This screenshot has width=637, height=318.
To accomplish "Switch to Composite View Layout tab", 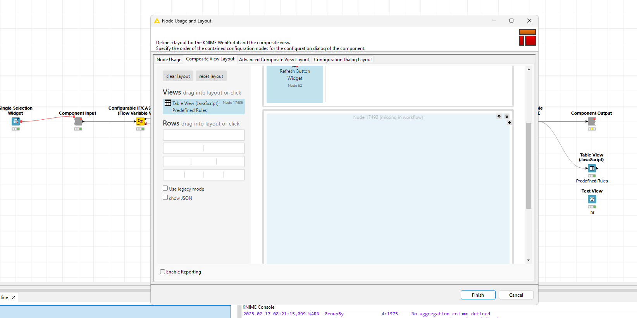I will pyautogui.click(x=210, y=59).
